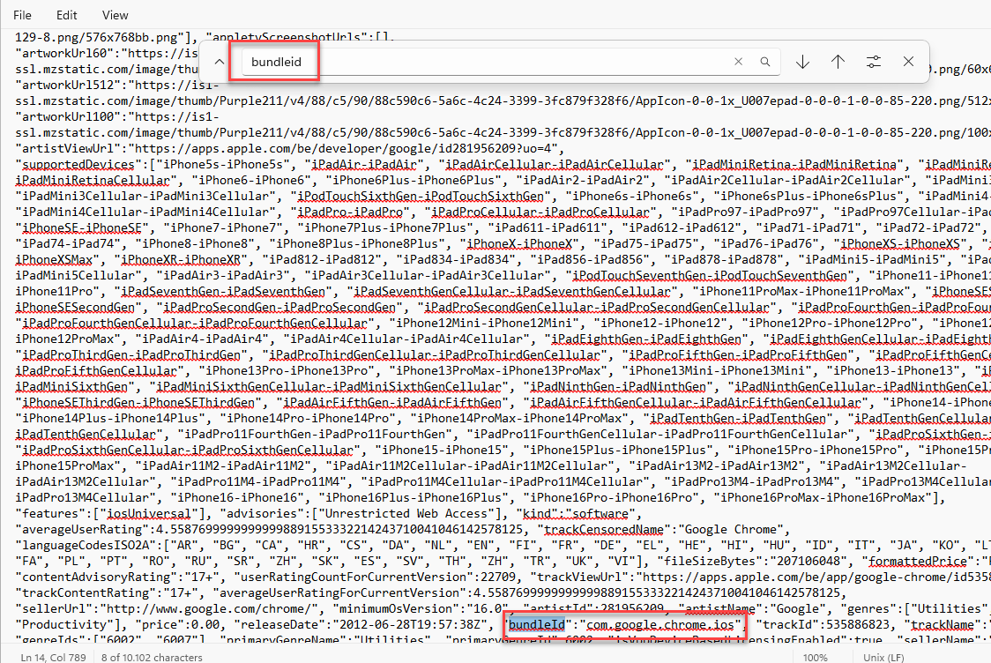991x663 pixels.
Task: Click the find previous up arrow
Action: [838, 62]
